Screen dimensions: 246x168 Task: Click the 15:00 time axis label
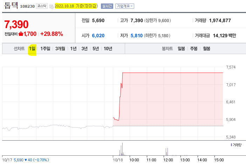tap(219, 160)
